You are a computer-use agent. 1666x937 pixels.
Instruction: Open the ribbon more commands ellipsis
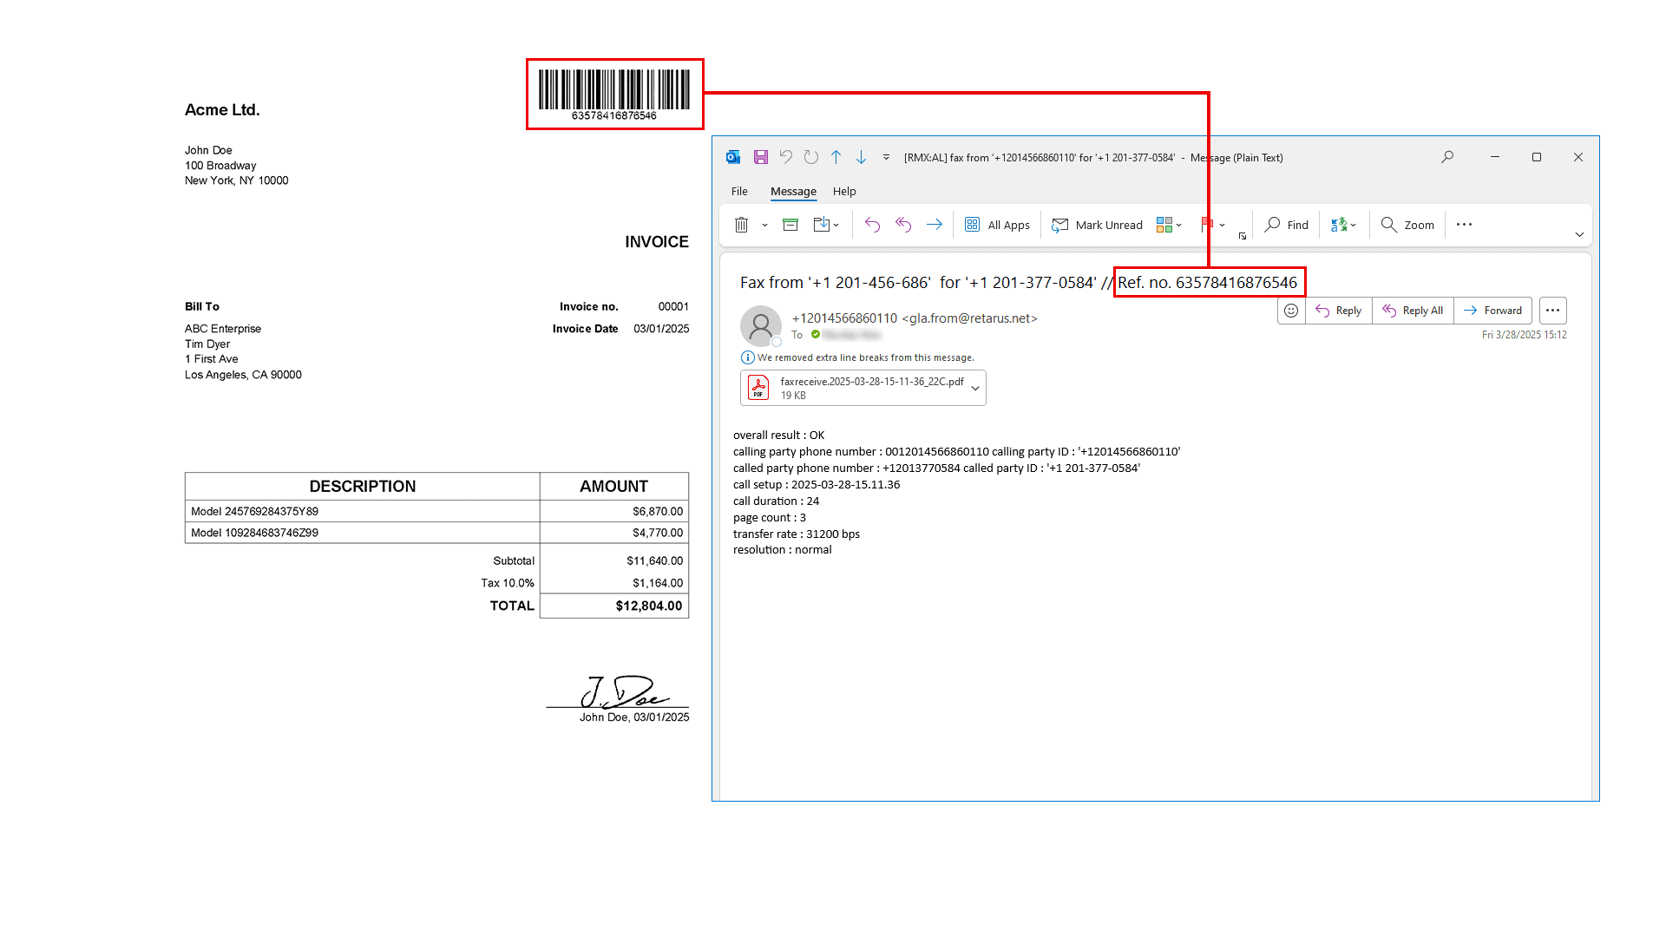pyautogui.click(x=1464, y=225)
